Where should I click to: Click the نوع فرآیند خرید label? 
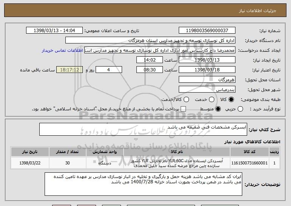point(265,109)
